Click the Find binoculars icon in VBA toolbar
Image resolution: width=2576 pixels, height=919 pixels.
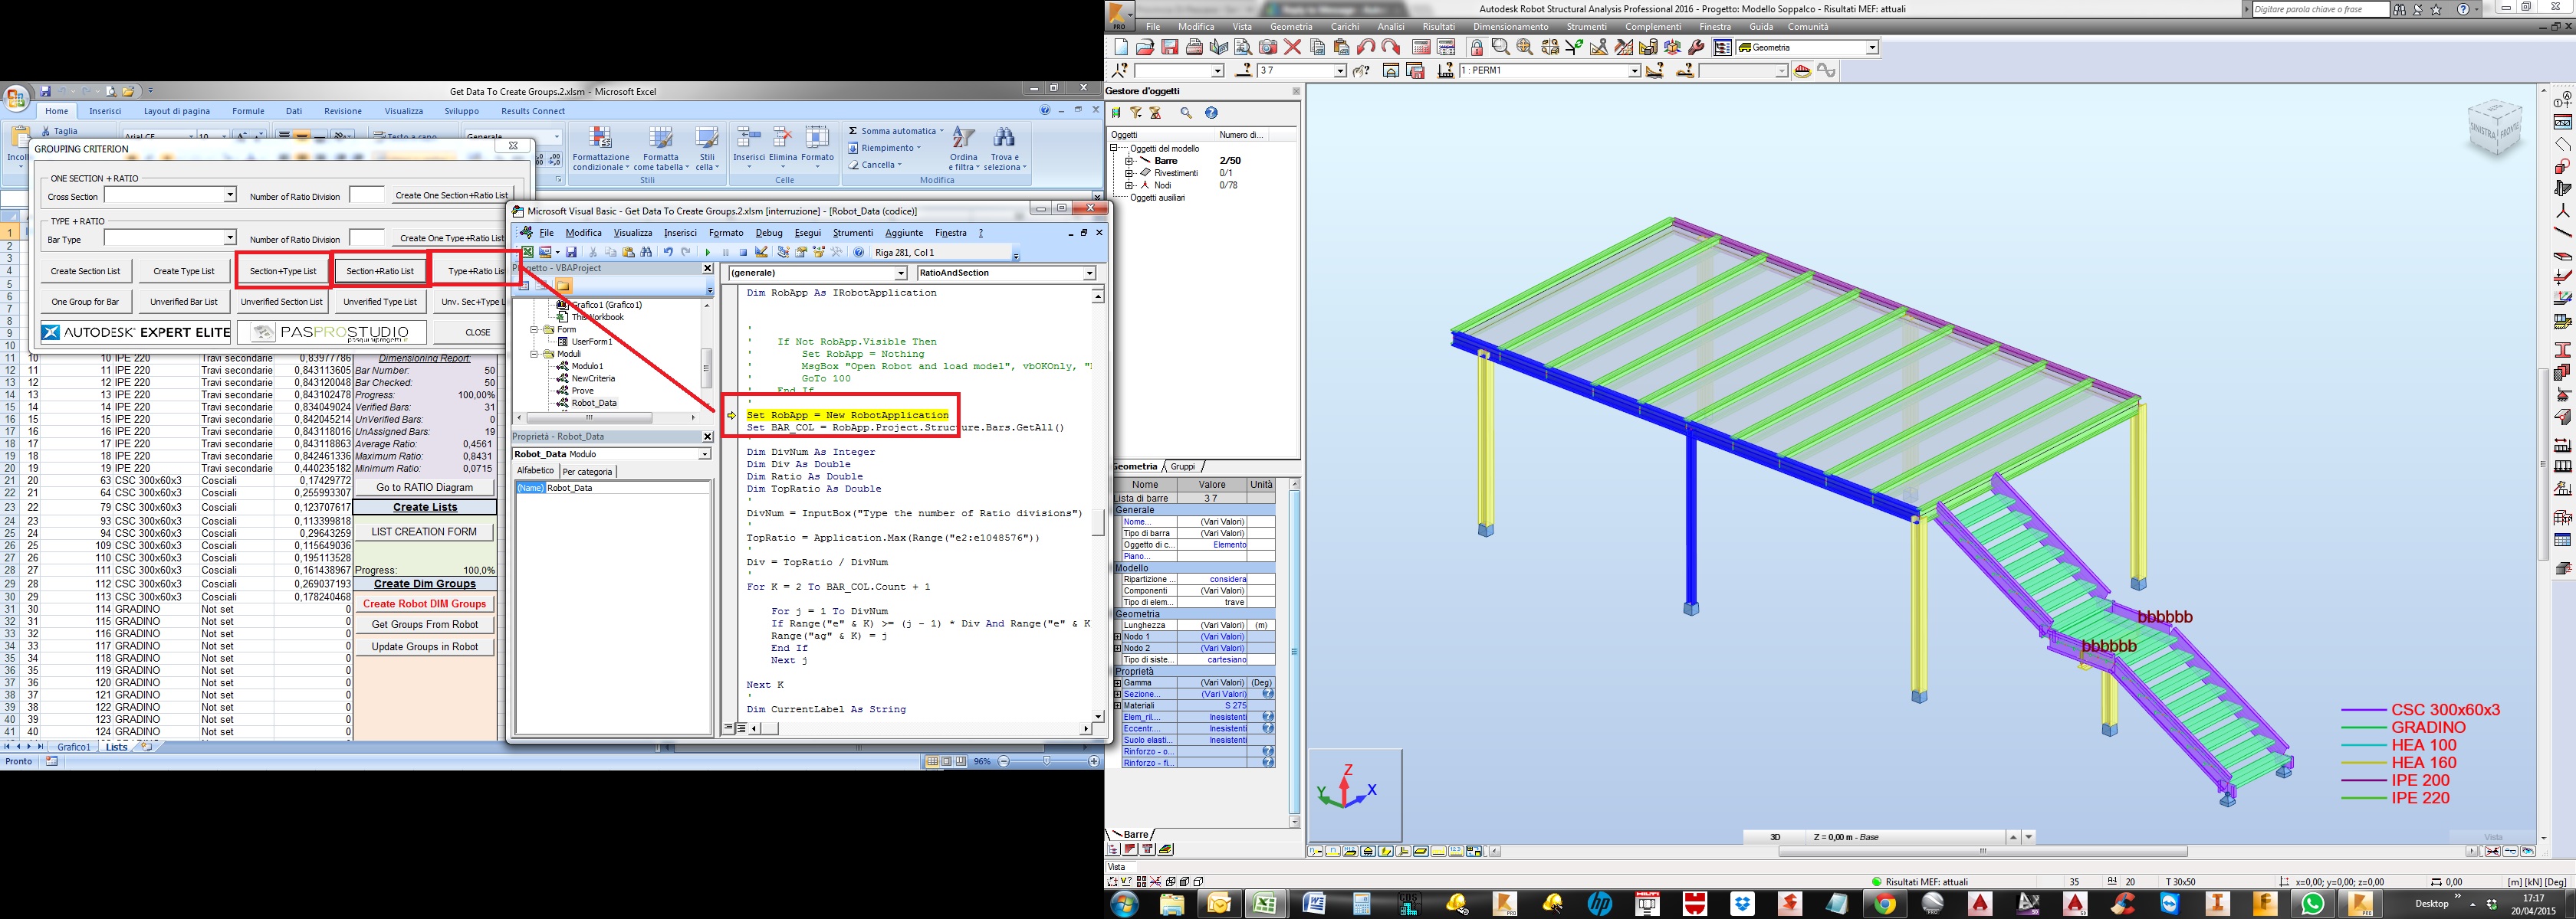646,252
